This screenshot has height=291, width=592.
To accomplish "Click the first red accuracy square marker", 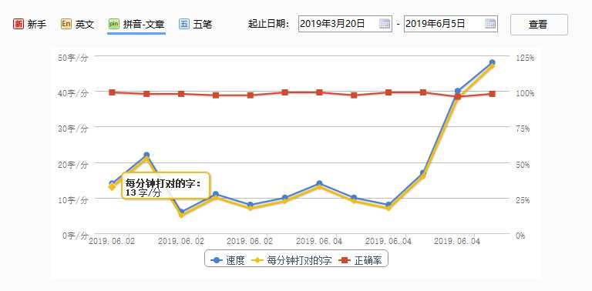I will 112,92.
